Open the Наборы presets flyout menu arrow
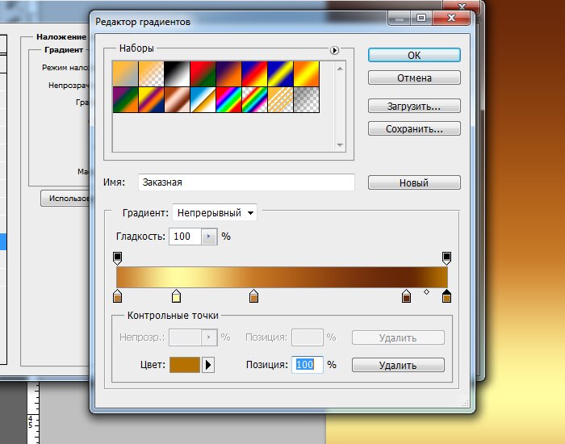565x444 pixels. (334, 50)
